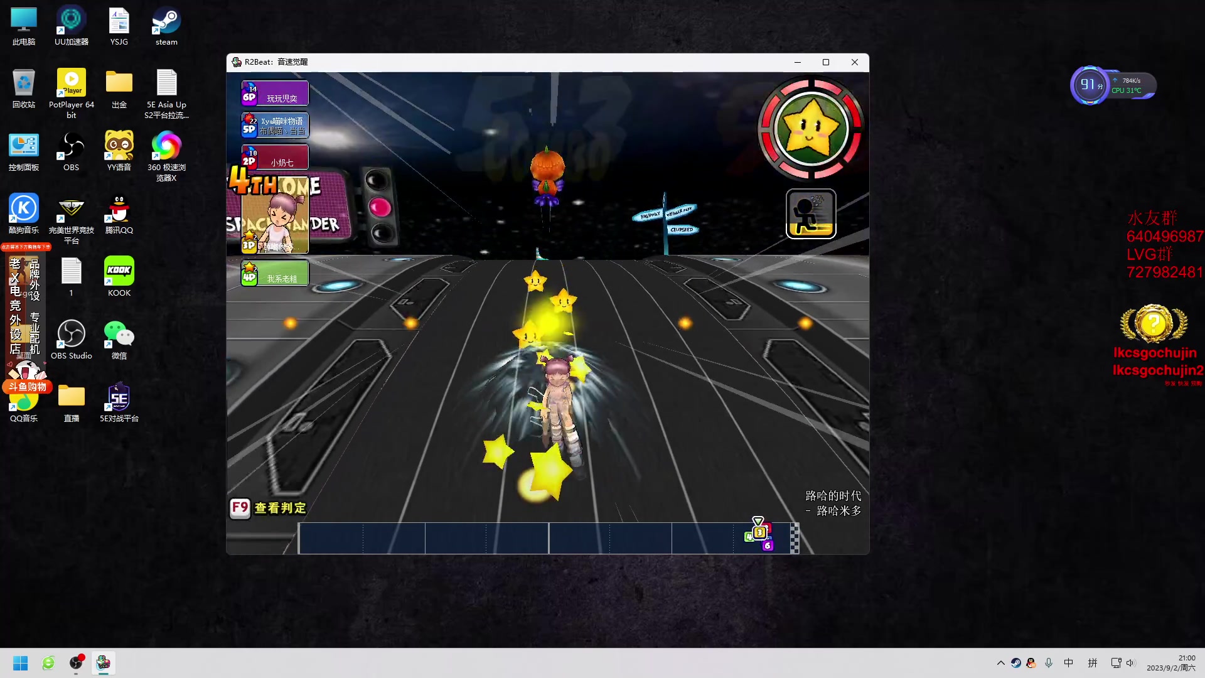Viewport: 1205px width, 678px height.
Task: Toggle the 拼 pinyin input mode
Action: (x=1093, y=663)
